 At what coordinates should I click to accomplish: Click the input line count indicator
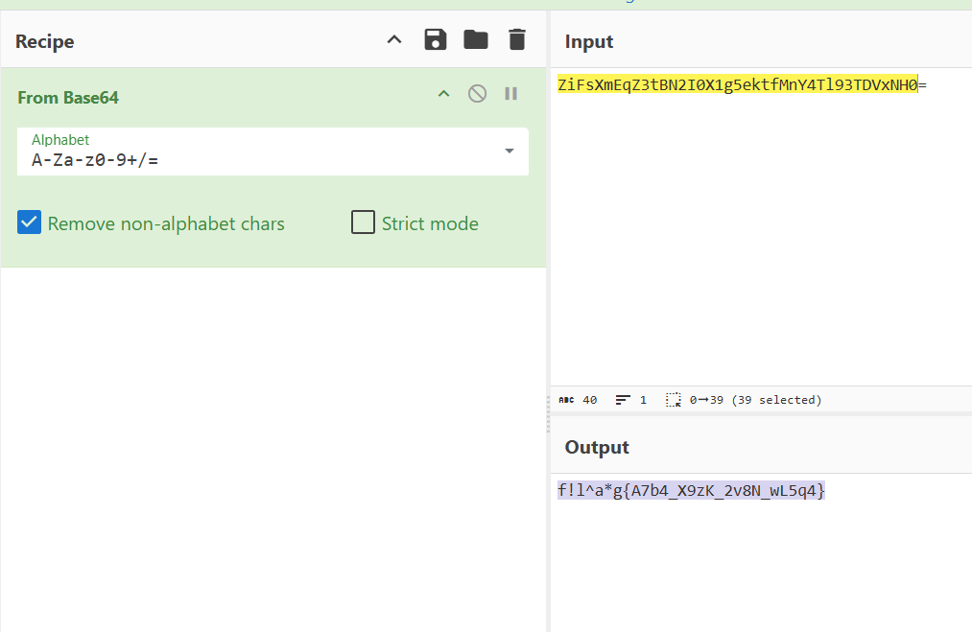(x=631, y=400)
